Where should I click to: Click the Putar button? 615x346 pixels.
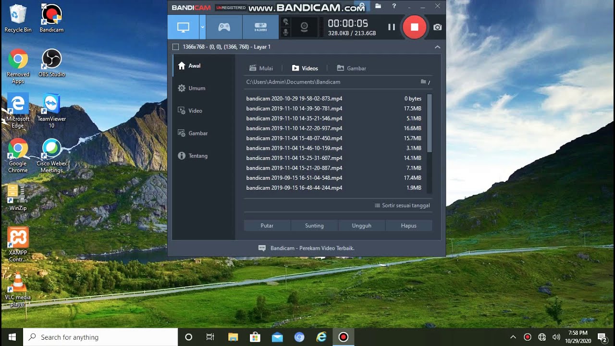coord(267,226)
